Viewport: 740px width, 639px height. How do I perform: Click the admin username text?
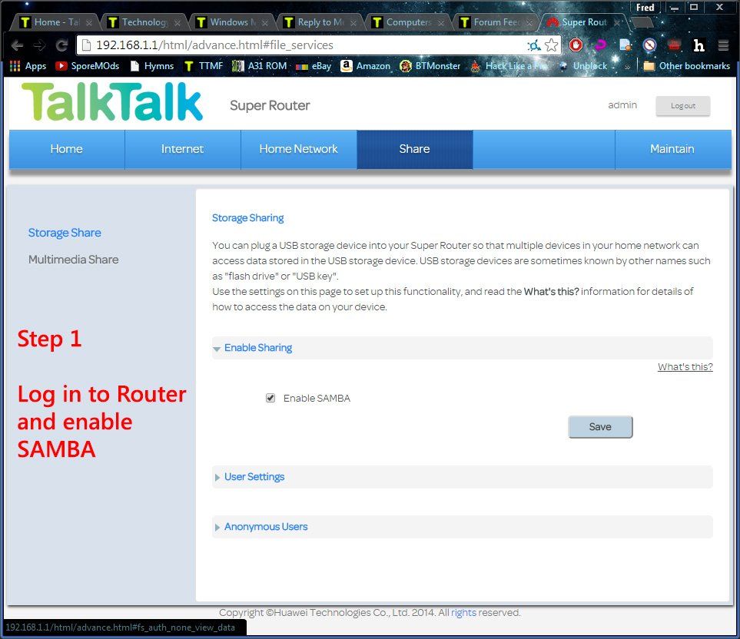click(622, 104)
